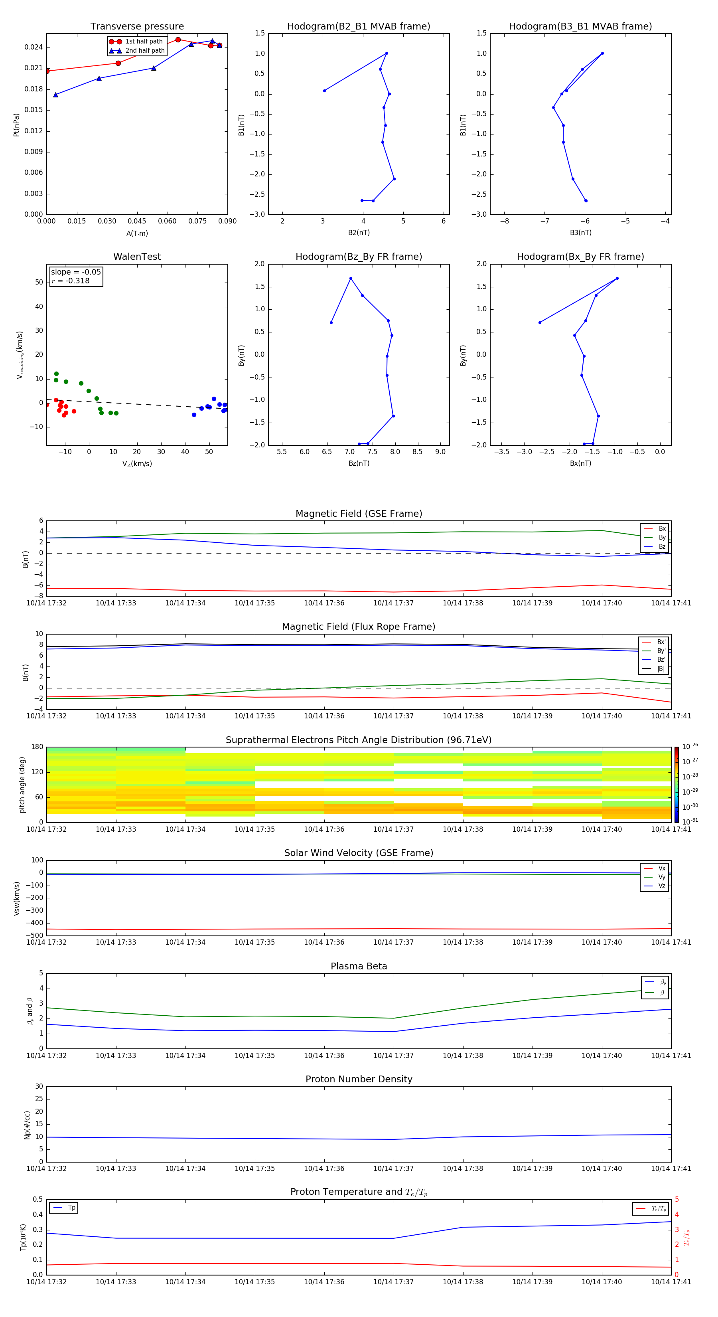This screenshot has height=1317, width=718.
Task: Select the Bx legend entry in GSE magnetic field plot
Action: click(x=655, y=529)
